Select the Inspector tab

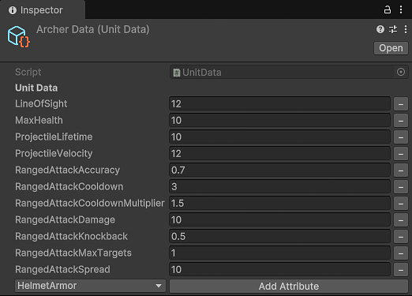pyautogui.click(x=43, y=10)
